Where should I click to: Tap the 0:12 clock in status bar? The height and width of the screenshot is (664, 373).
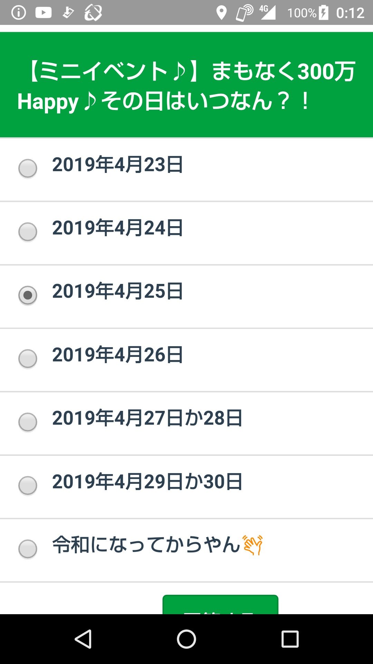click(x=350, y=13)
